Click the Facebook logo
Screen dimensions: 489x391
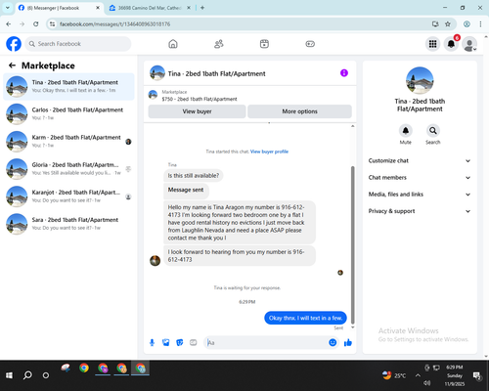pos(14,44)
